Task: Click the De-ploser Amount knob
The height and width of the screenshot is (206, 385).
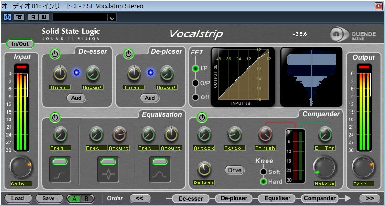Action: (167, 74)
